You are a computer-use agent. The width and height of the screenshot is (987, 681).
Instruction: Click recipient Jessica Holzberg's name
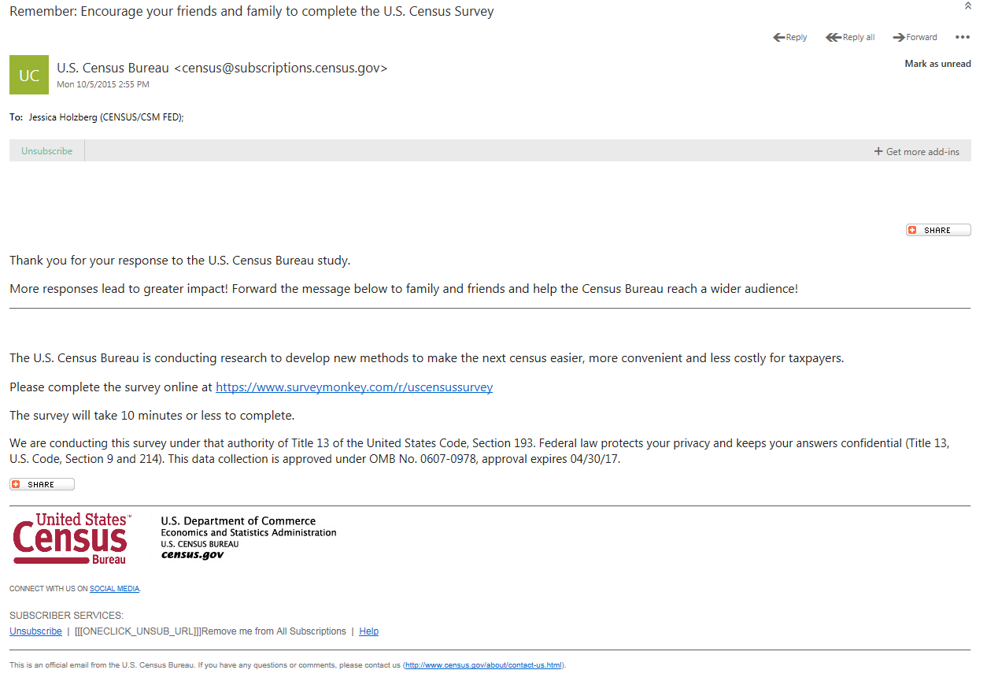(105, 117)
